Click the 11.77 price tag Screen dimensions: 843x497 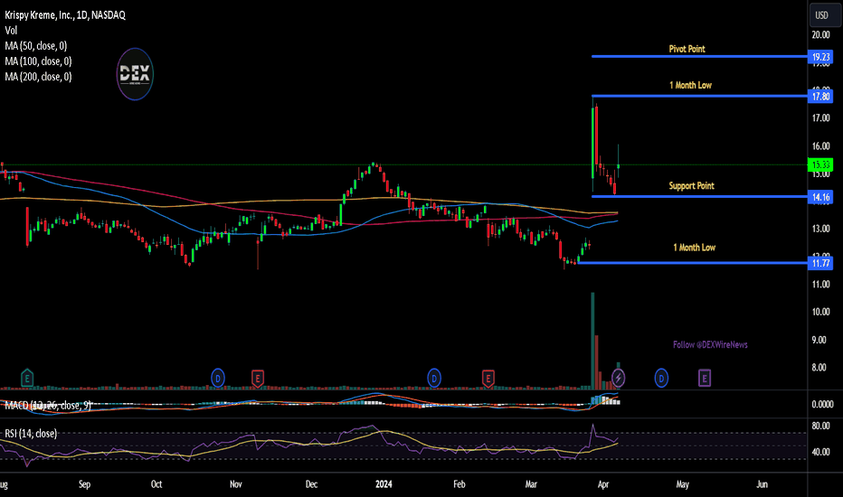[x=820, y=263]
